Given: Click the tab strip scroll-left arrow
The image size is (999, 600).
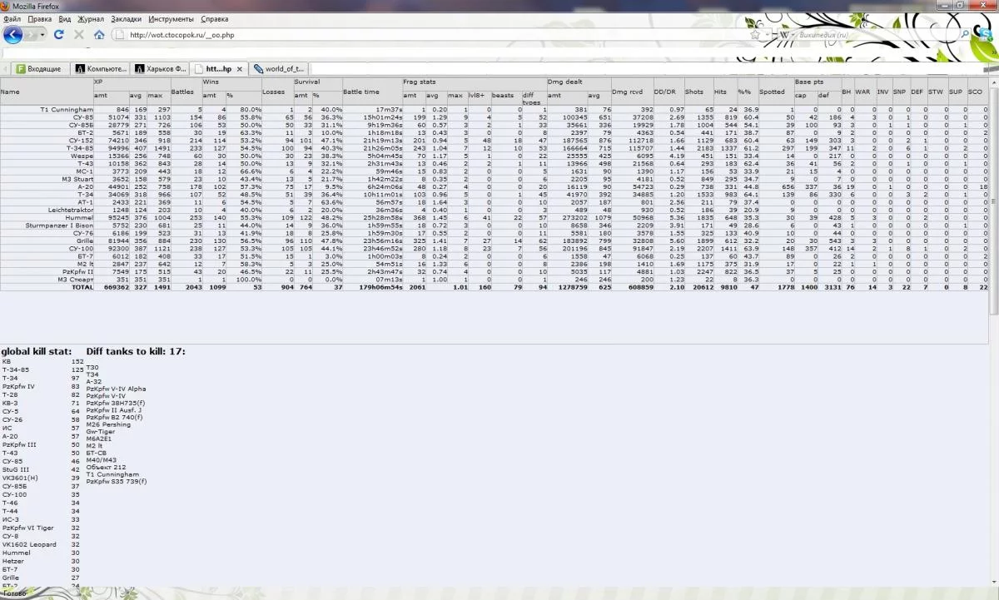Looking at the screenshot, I should [x=5, y=69].
